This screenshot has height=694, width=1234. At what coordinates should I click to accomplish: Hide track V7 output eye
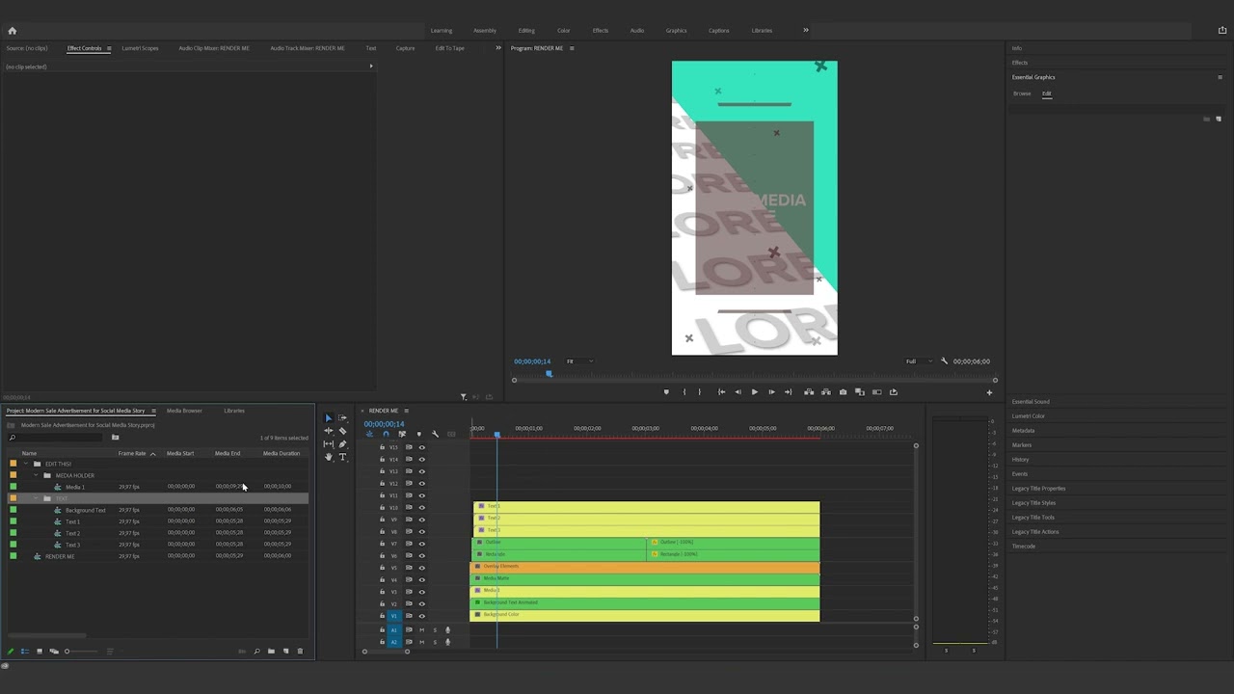421,544
